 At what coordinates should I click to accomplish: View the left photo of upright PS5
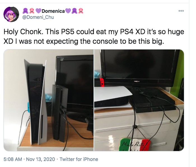pos(49,100)
